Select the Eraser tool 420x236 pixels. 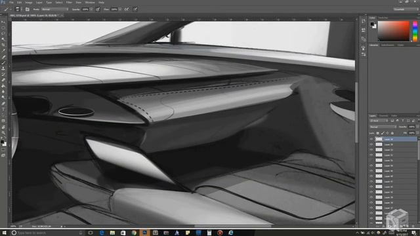[3, 80]
